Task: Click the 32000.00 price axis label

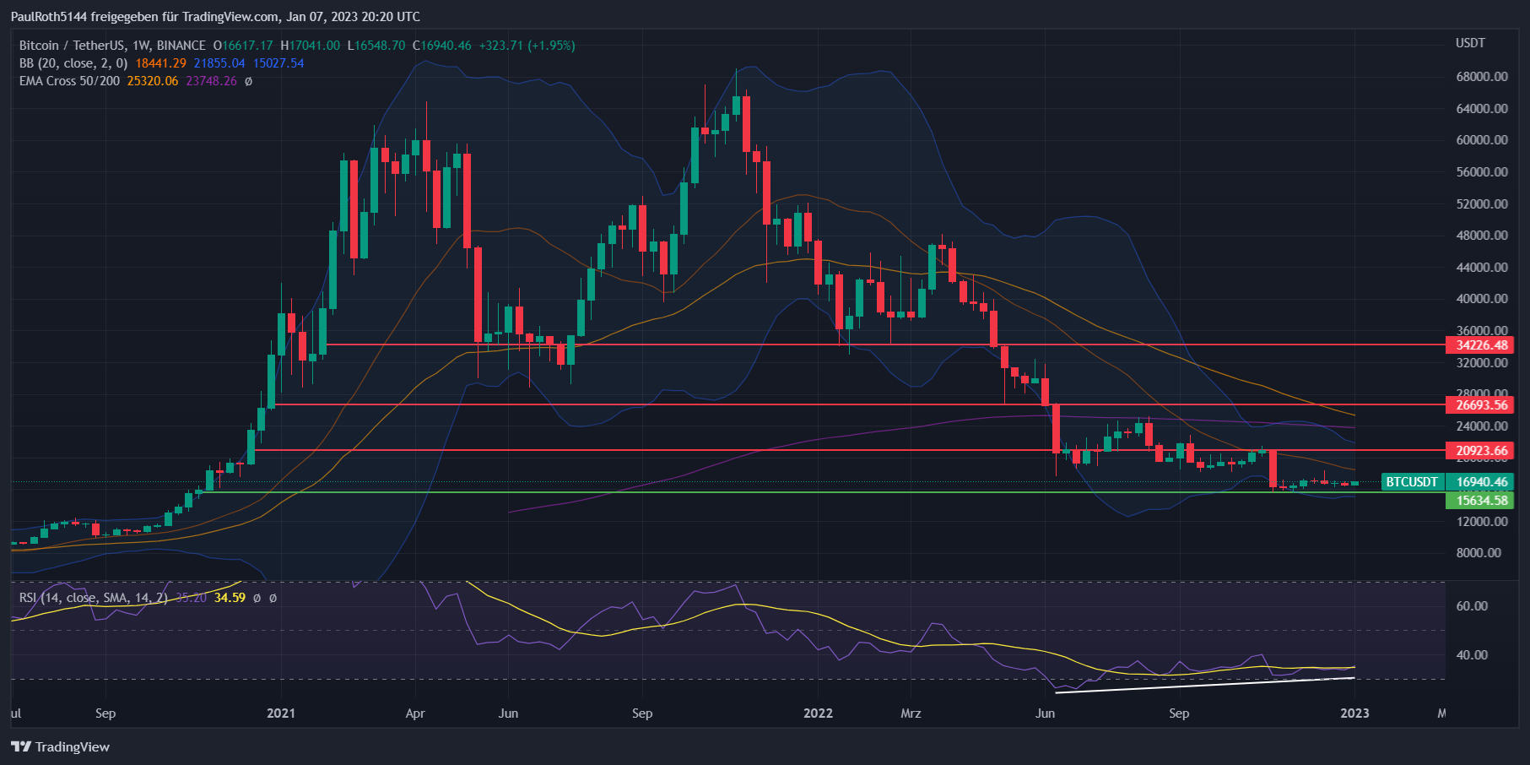Action: coord(1482,363)
